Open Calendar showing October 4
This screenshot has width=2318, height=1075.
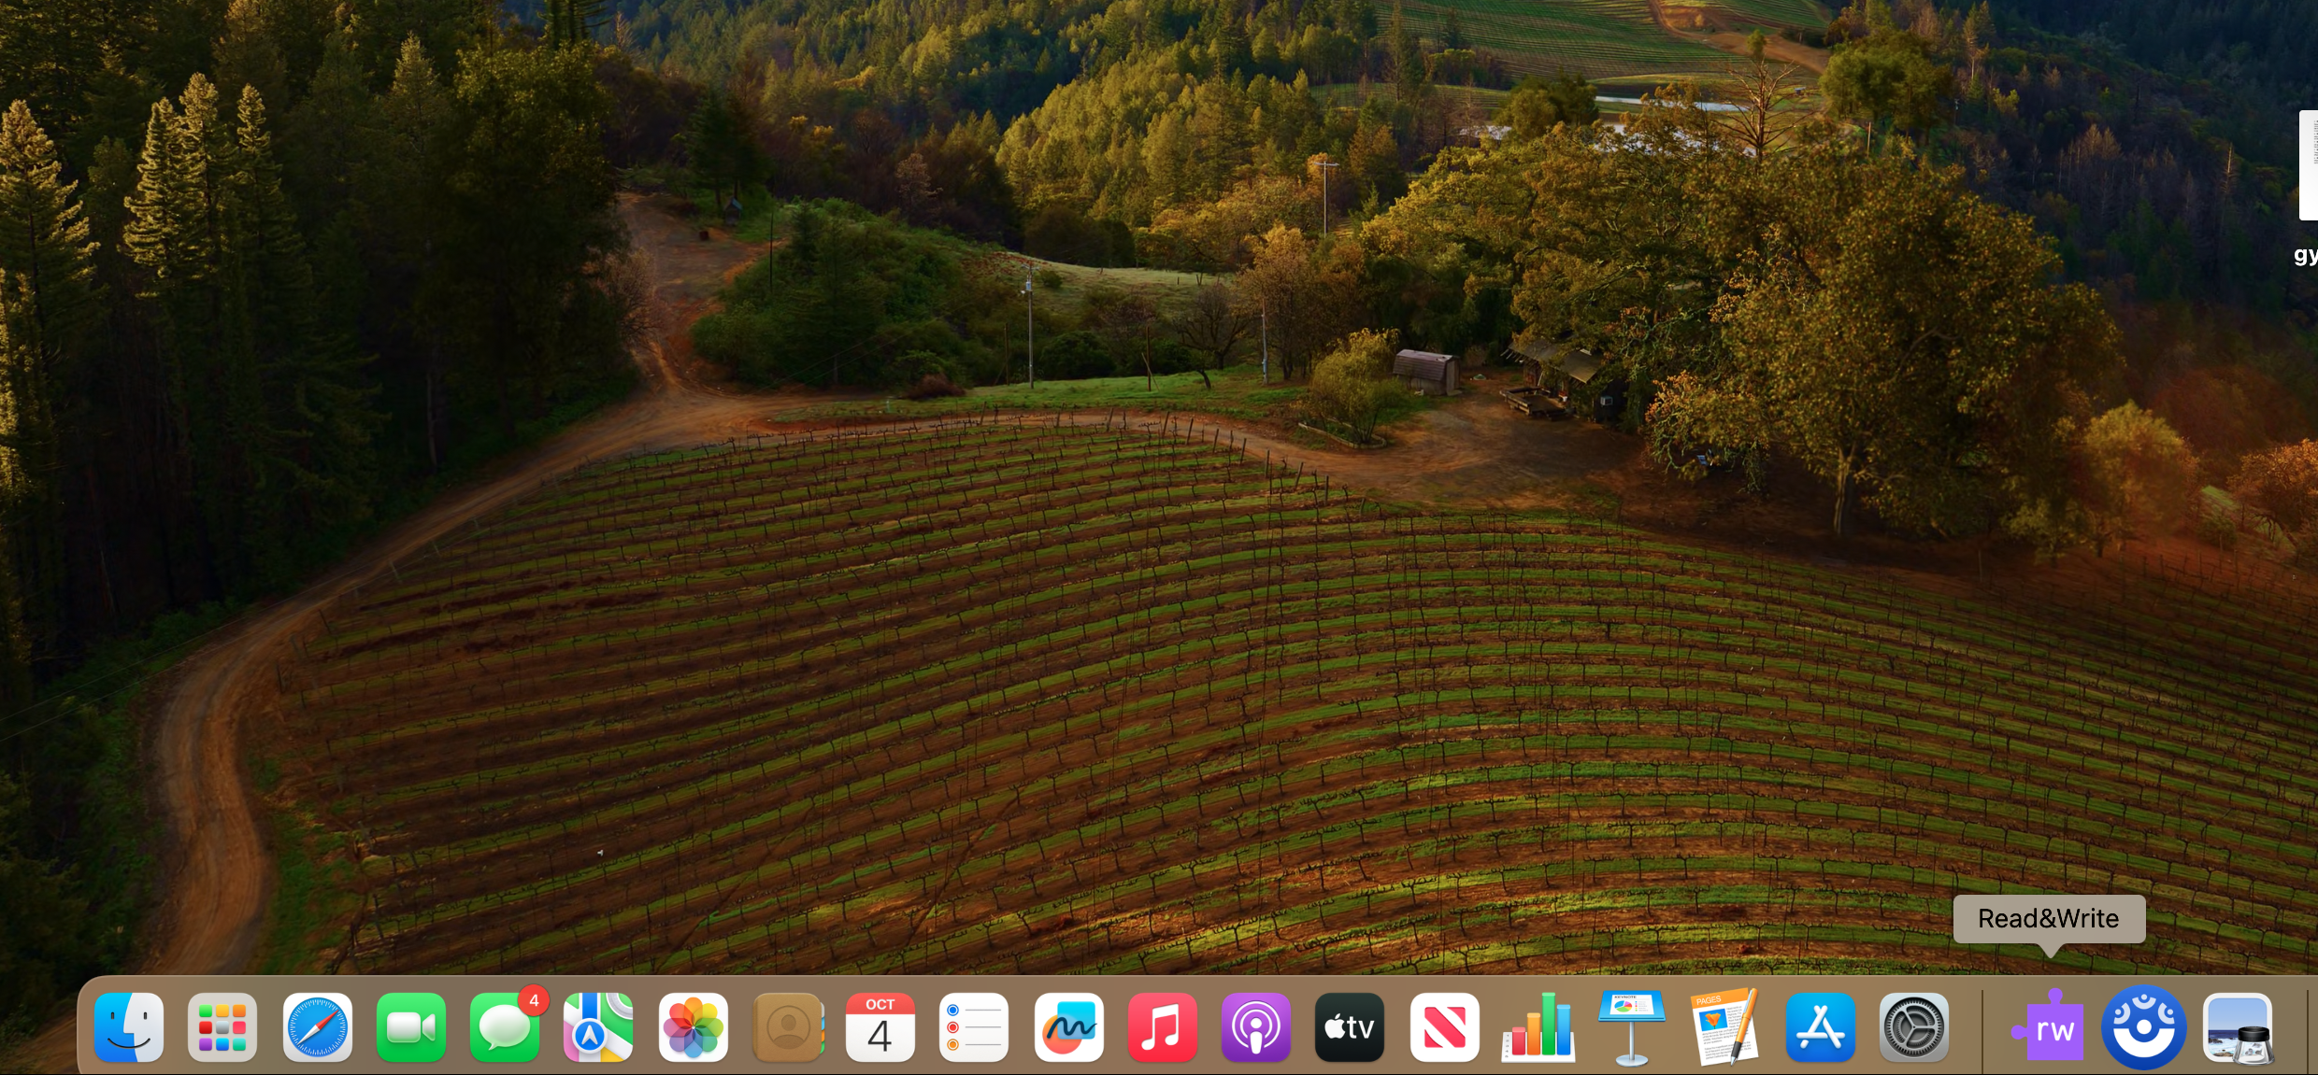click(880, 1027)
